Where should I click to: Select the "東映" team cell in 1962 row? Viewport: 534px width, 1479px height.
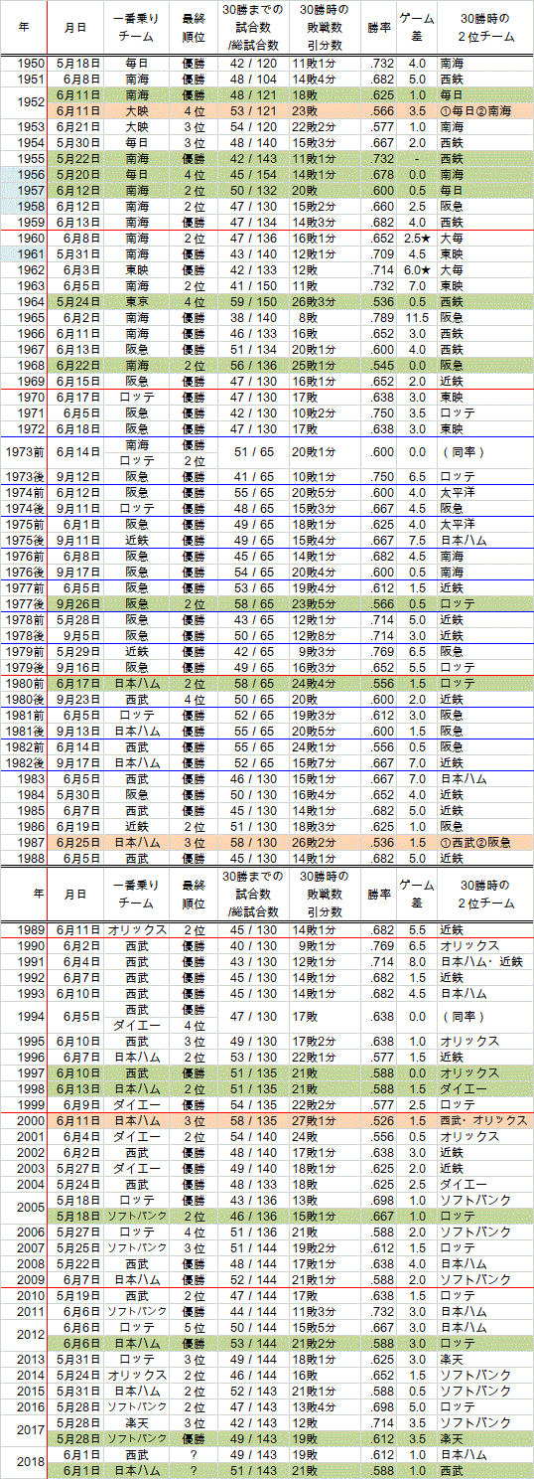[136, 270]
